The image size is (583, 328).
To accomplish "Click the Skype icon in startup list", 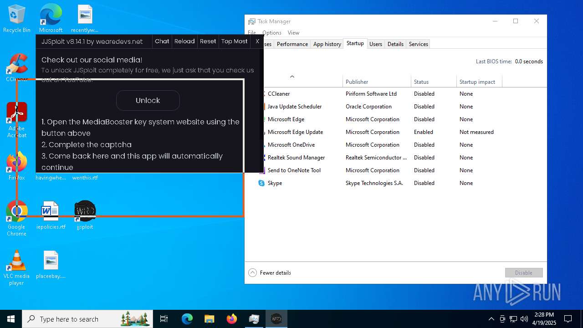I will [261, 183].
